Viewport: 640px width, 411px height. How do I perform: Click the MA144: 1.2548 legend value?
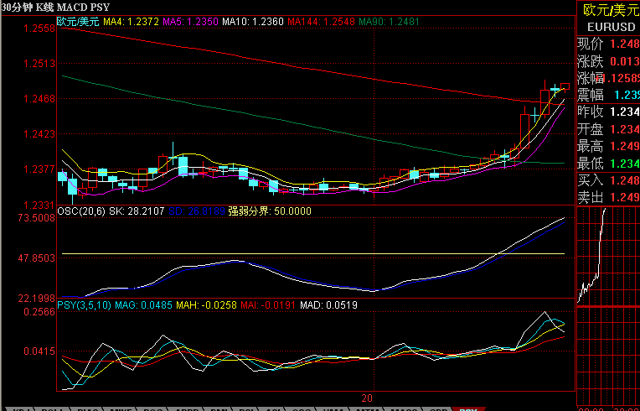click(x=321, y=22)
